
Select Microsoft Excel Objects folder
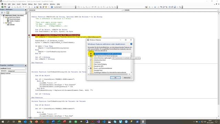pos(14,17)
